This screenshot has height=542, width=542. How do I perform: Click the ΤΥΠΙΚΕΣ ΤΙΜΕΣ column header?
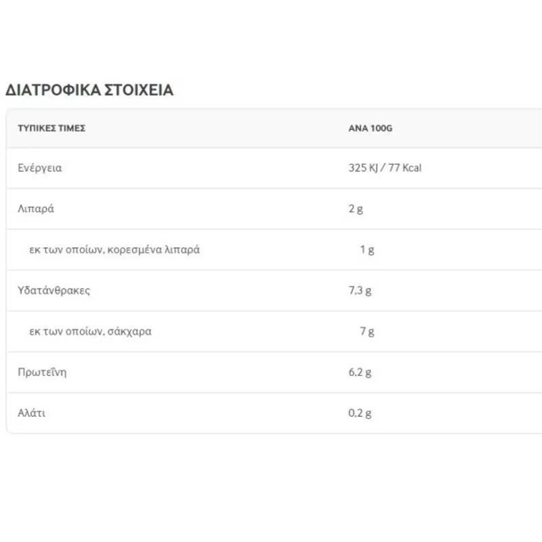click(51, 128)
